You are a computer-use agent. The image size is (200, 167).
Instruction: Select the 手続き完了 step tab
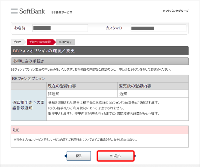pyautogui.click(x=65, y=42)
